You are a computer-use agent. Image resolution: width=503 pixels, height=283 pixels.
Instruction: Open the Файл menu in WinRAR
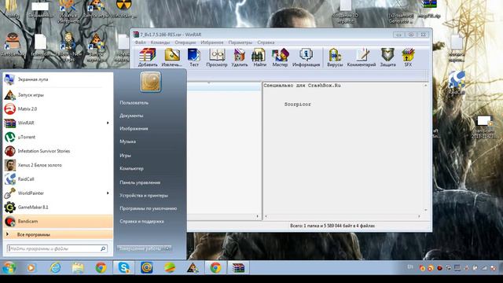click(140, 42)
